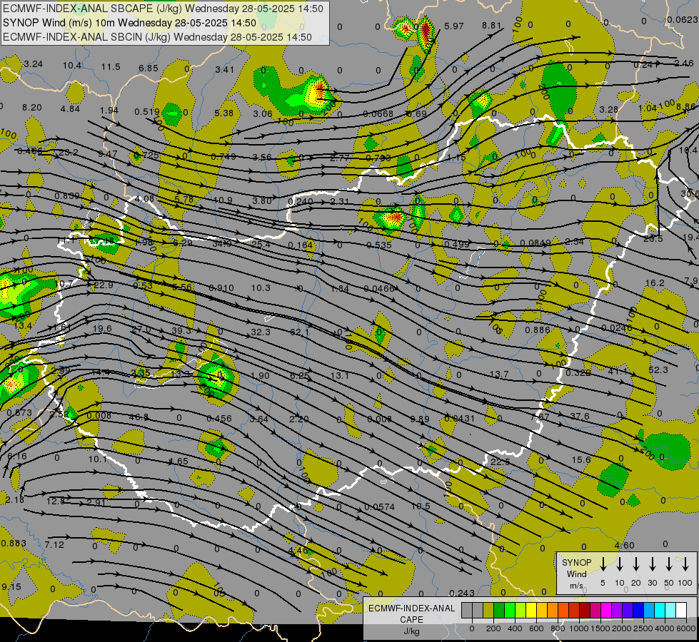The width and height of the screenshot is (699, 642).
Task: Select the white swatch in the CAPE legend
Action: (681, 611)
